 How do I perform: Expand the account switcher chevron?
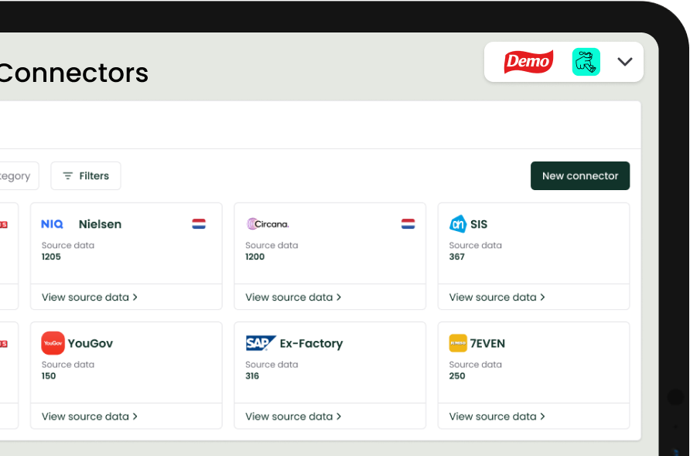[x=625, y=62]
